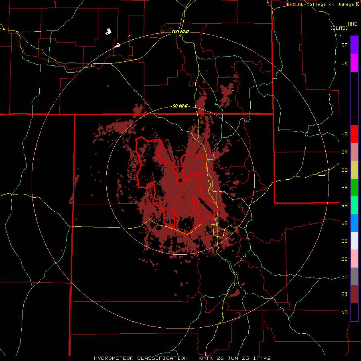This screenshot has height=361, width=361.
Task: Click the HHC product label
Action: (x=353, y=24)
